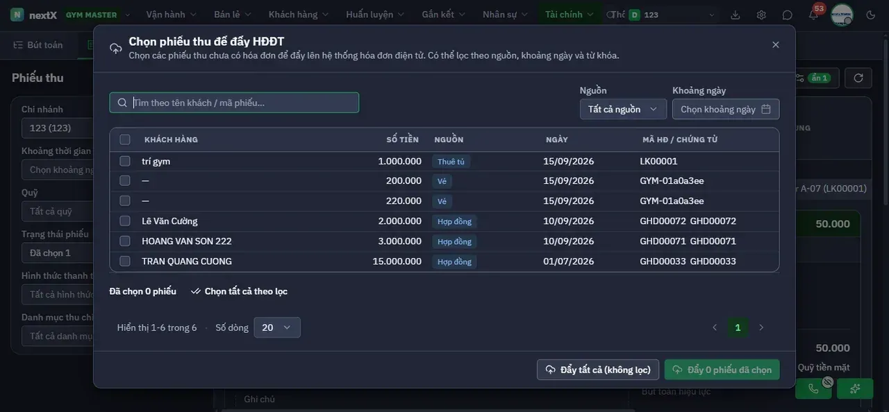Click the calendar icon in Khoảng ngày
Image resolution: width=889 pixels, height=412 pixels.
[x=766, y=109]
